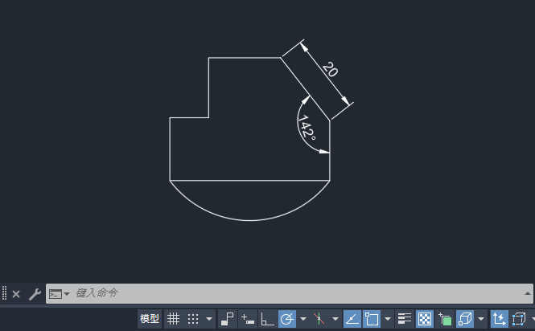Click the 鍵入命令 command input field
Screen dimensions: 535x331
point(290,293)
